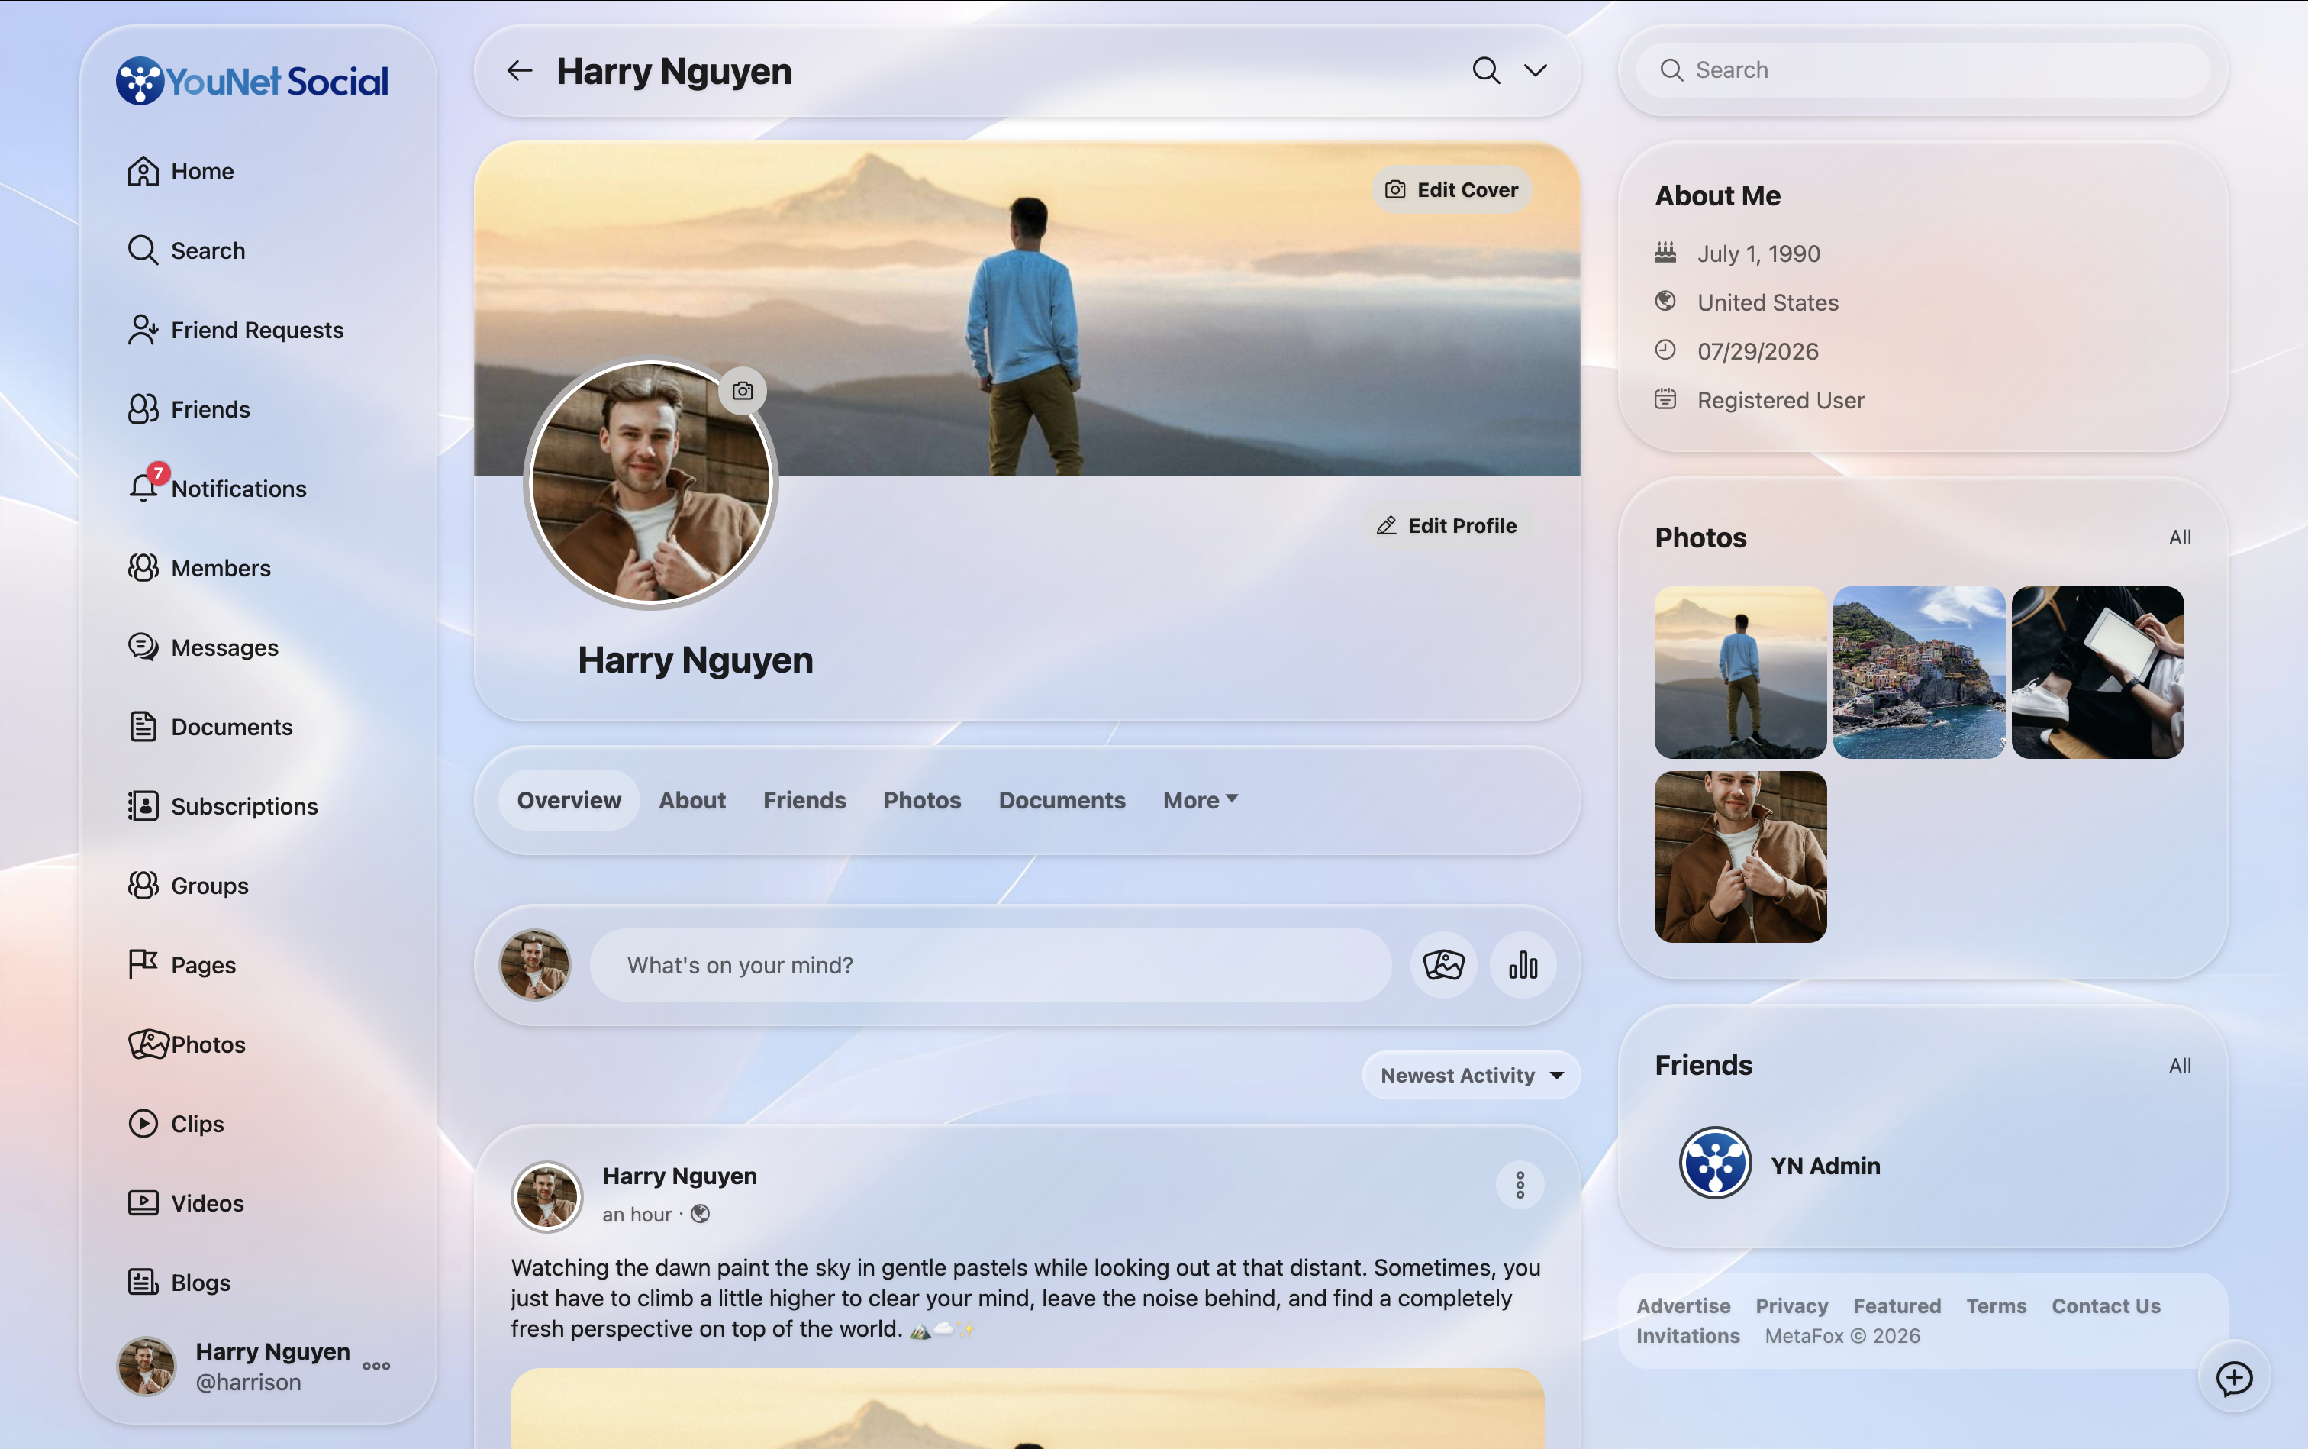The height and width of the screenshot is (1449, 2308).
Task: Switch to the profile Documents tab
Action: (1062, 800)
